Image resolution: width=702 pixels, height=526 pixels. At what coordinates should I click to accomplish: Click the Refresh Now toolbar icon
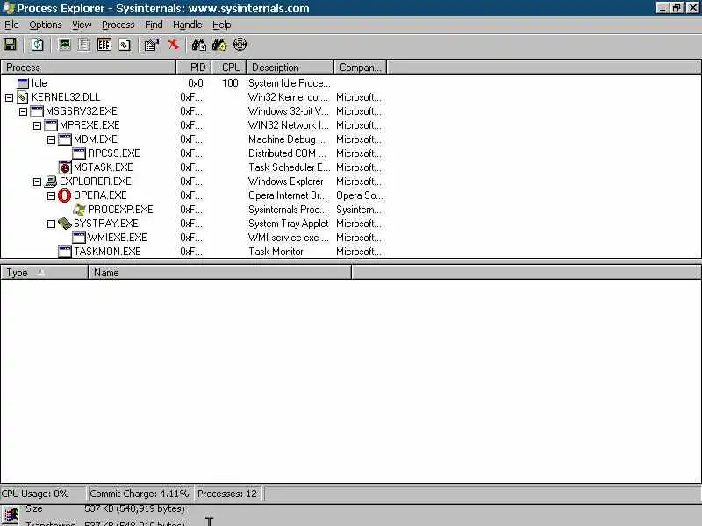tap(37, 45)
